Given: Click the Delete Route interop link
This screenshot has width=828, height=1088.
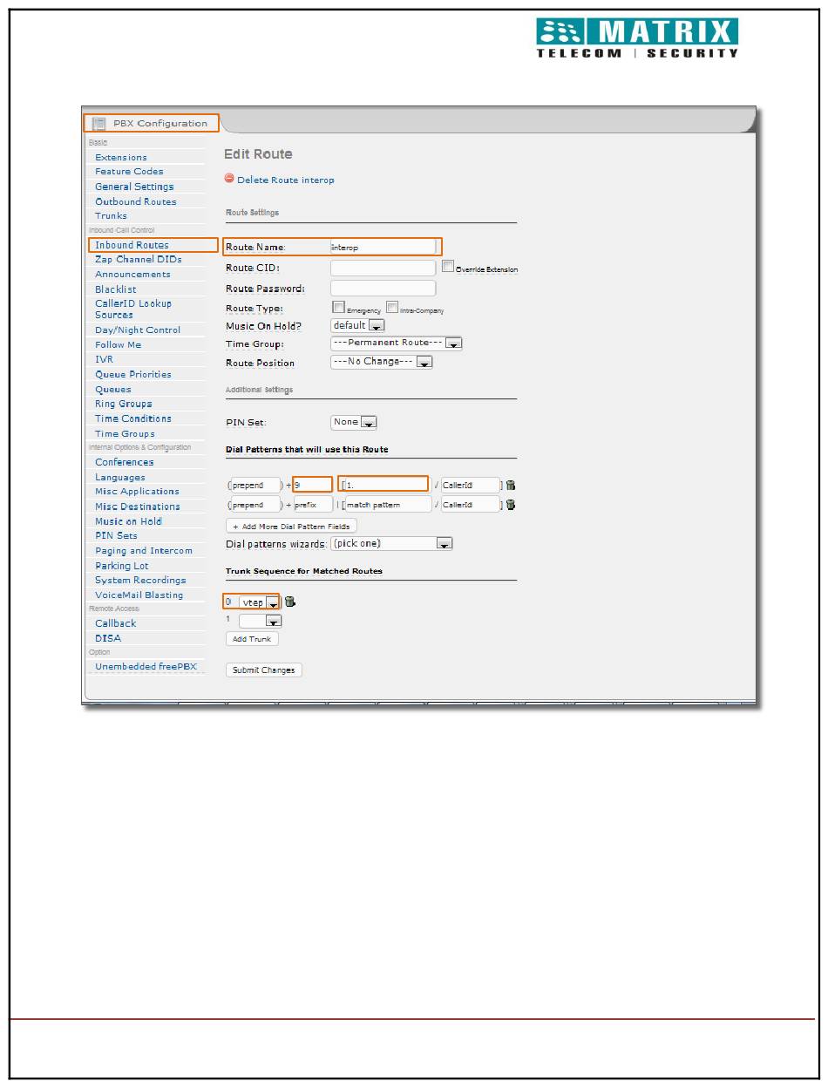Looking at the screenshot, I should (286, 180).
